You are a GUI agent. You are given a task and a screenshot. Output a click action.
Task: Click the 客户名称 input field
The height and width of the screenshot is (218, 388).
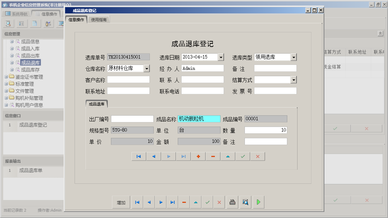coord(128,79)
